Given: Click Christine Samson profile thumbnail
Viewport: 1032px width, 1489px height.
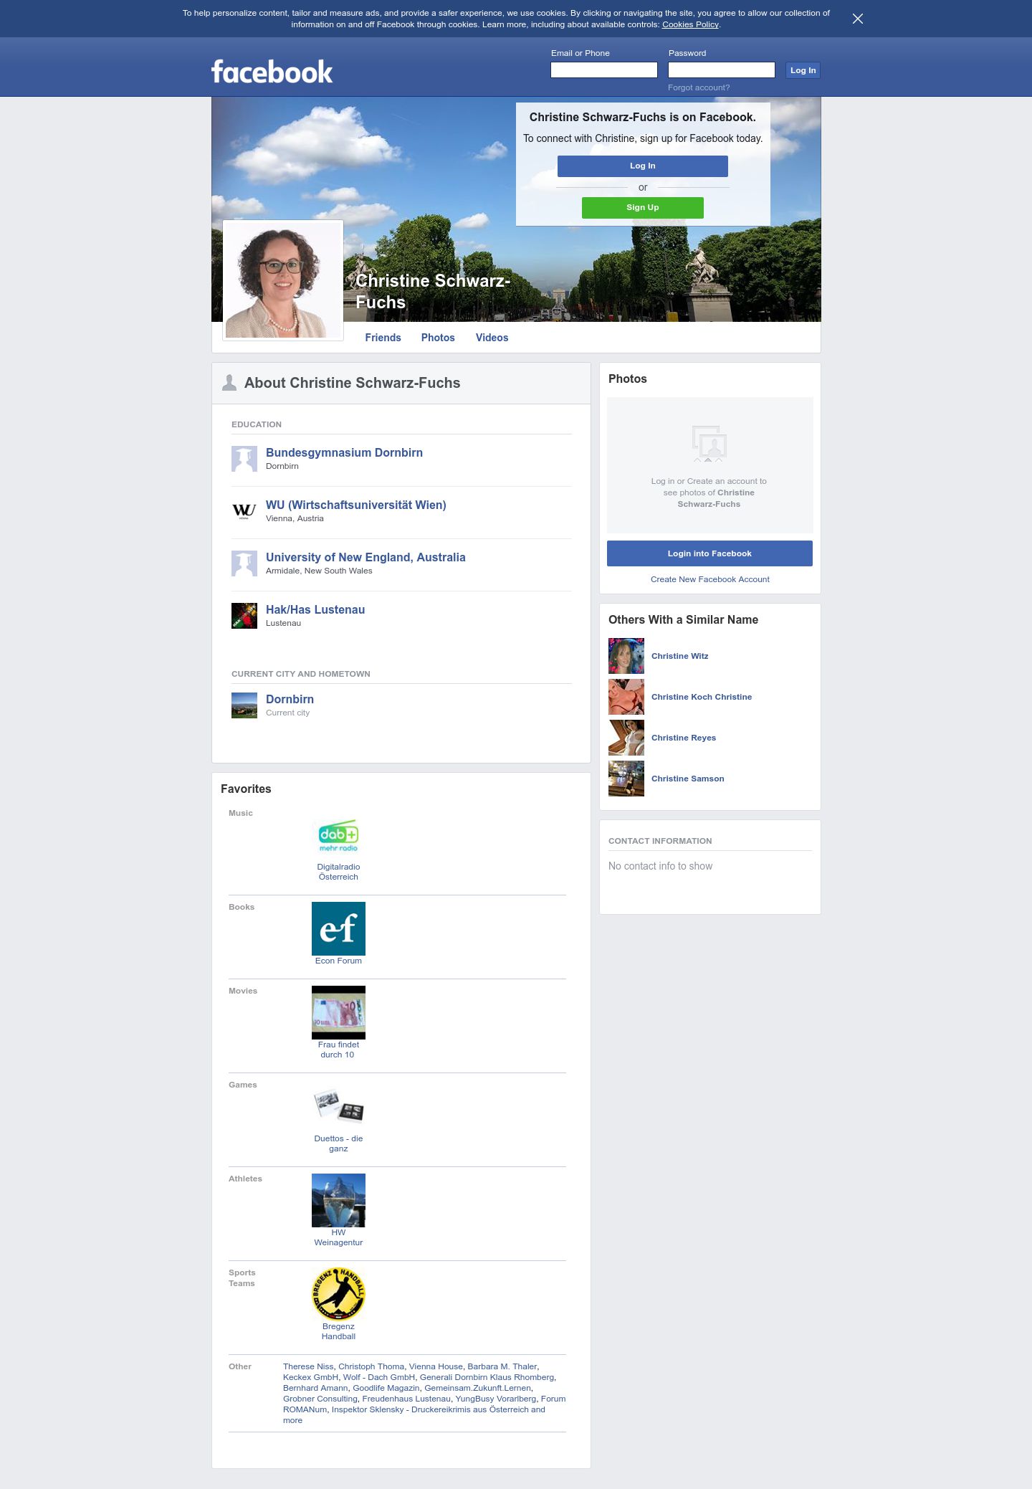Looking at the screenshot, I should pyautogui.click(x=626, y=779).
